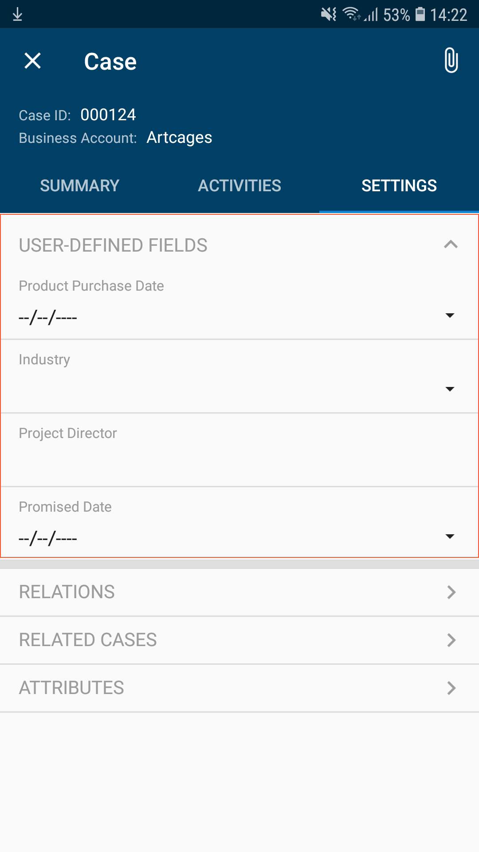Open the Industry dropdown arrow
Image resolution: width=479 pixels, height=852 pixels.
(x=450, y=389)
